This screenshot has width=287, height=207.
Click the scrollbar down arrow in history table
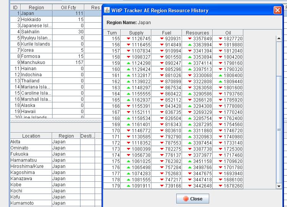279,186
